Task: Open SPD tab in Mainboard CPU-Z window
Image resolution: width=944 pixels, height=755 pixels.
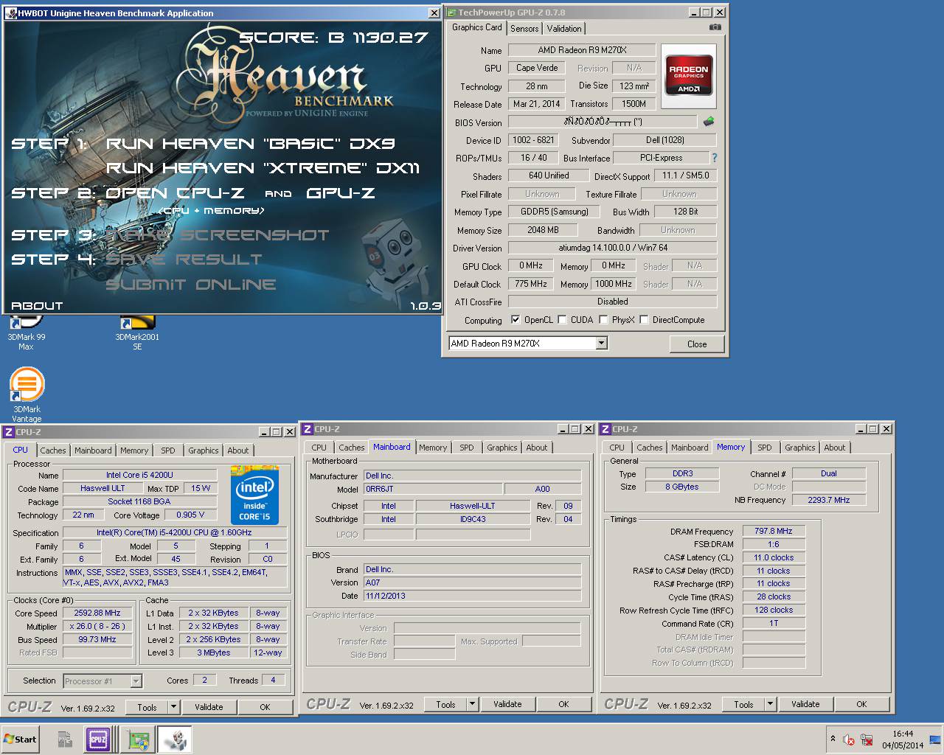Action: click(x=467, y=447)
